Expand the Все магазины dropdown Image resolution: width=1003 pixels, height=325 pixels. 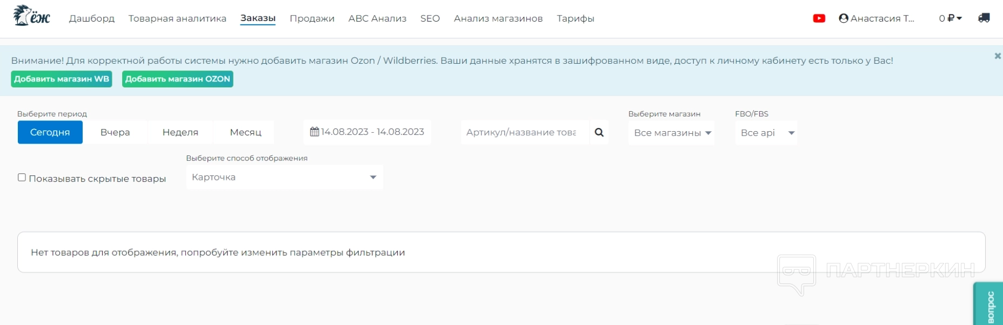pyautogui.click(x=672, y=133)
